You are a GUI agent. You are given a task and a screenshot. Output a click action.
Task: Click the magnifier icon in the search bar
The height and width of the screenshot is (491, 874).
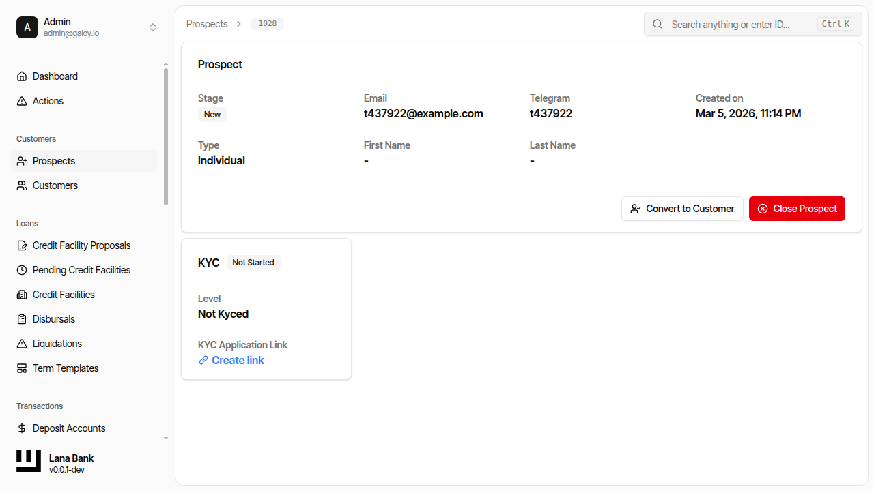(657, 24)
